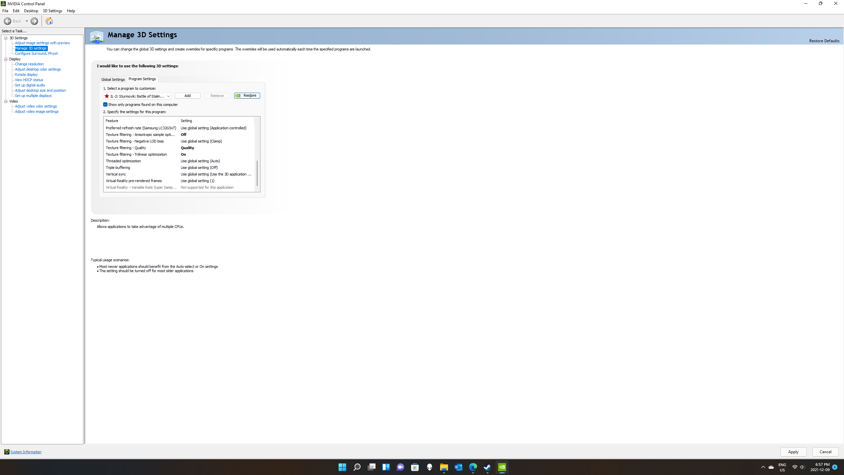Open Outlook from the taskbar
The image size is (844, 475).
(459, 467)
